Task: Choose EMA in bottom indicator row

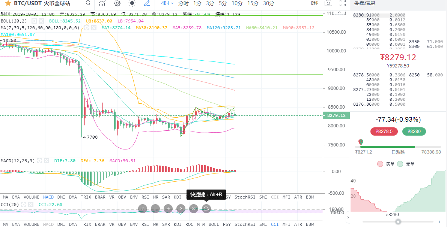Action: point(16,224)
